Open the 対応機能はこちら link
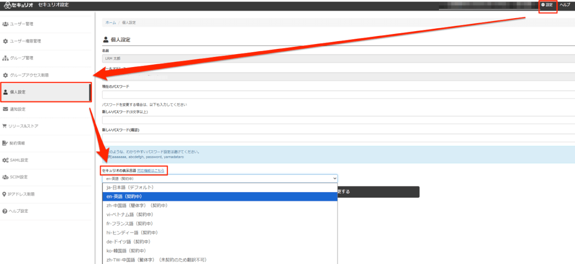The width and height of the screenshot is (575, 264). tap(150, 170)
